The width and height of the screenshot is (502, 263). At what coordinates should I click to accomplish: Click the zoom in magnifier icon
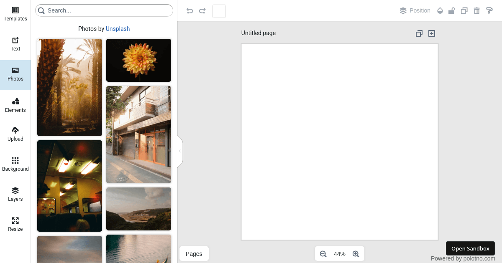coord(356,254)
